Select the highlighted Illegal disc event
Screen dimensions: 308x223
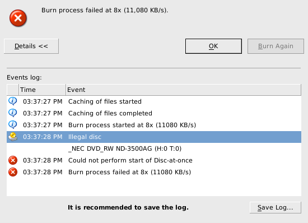(x=154, y=137)
